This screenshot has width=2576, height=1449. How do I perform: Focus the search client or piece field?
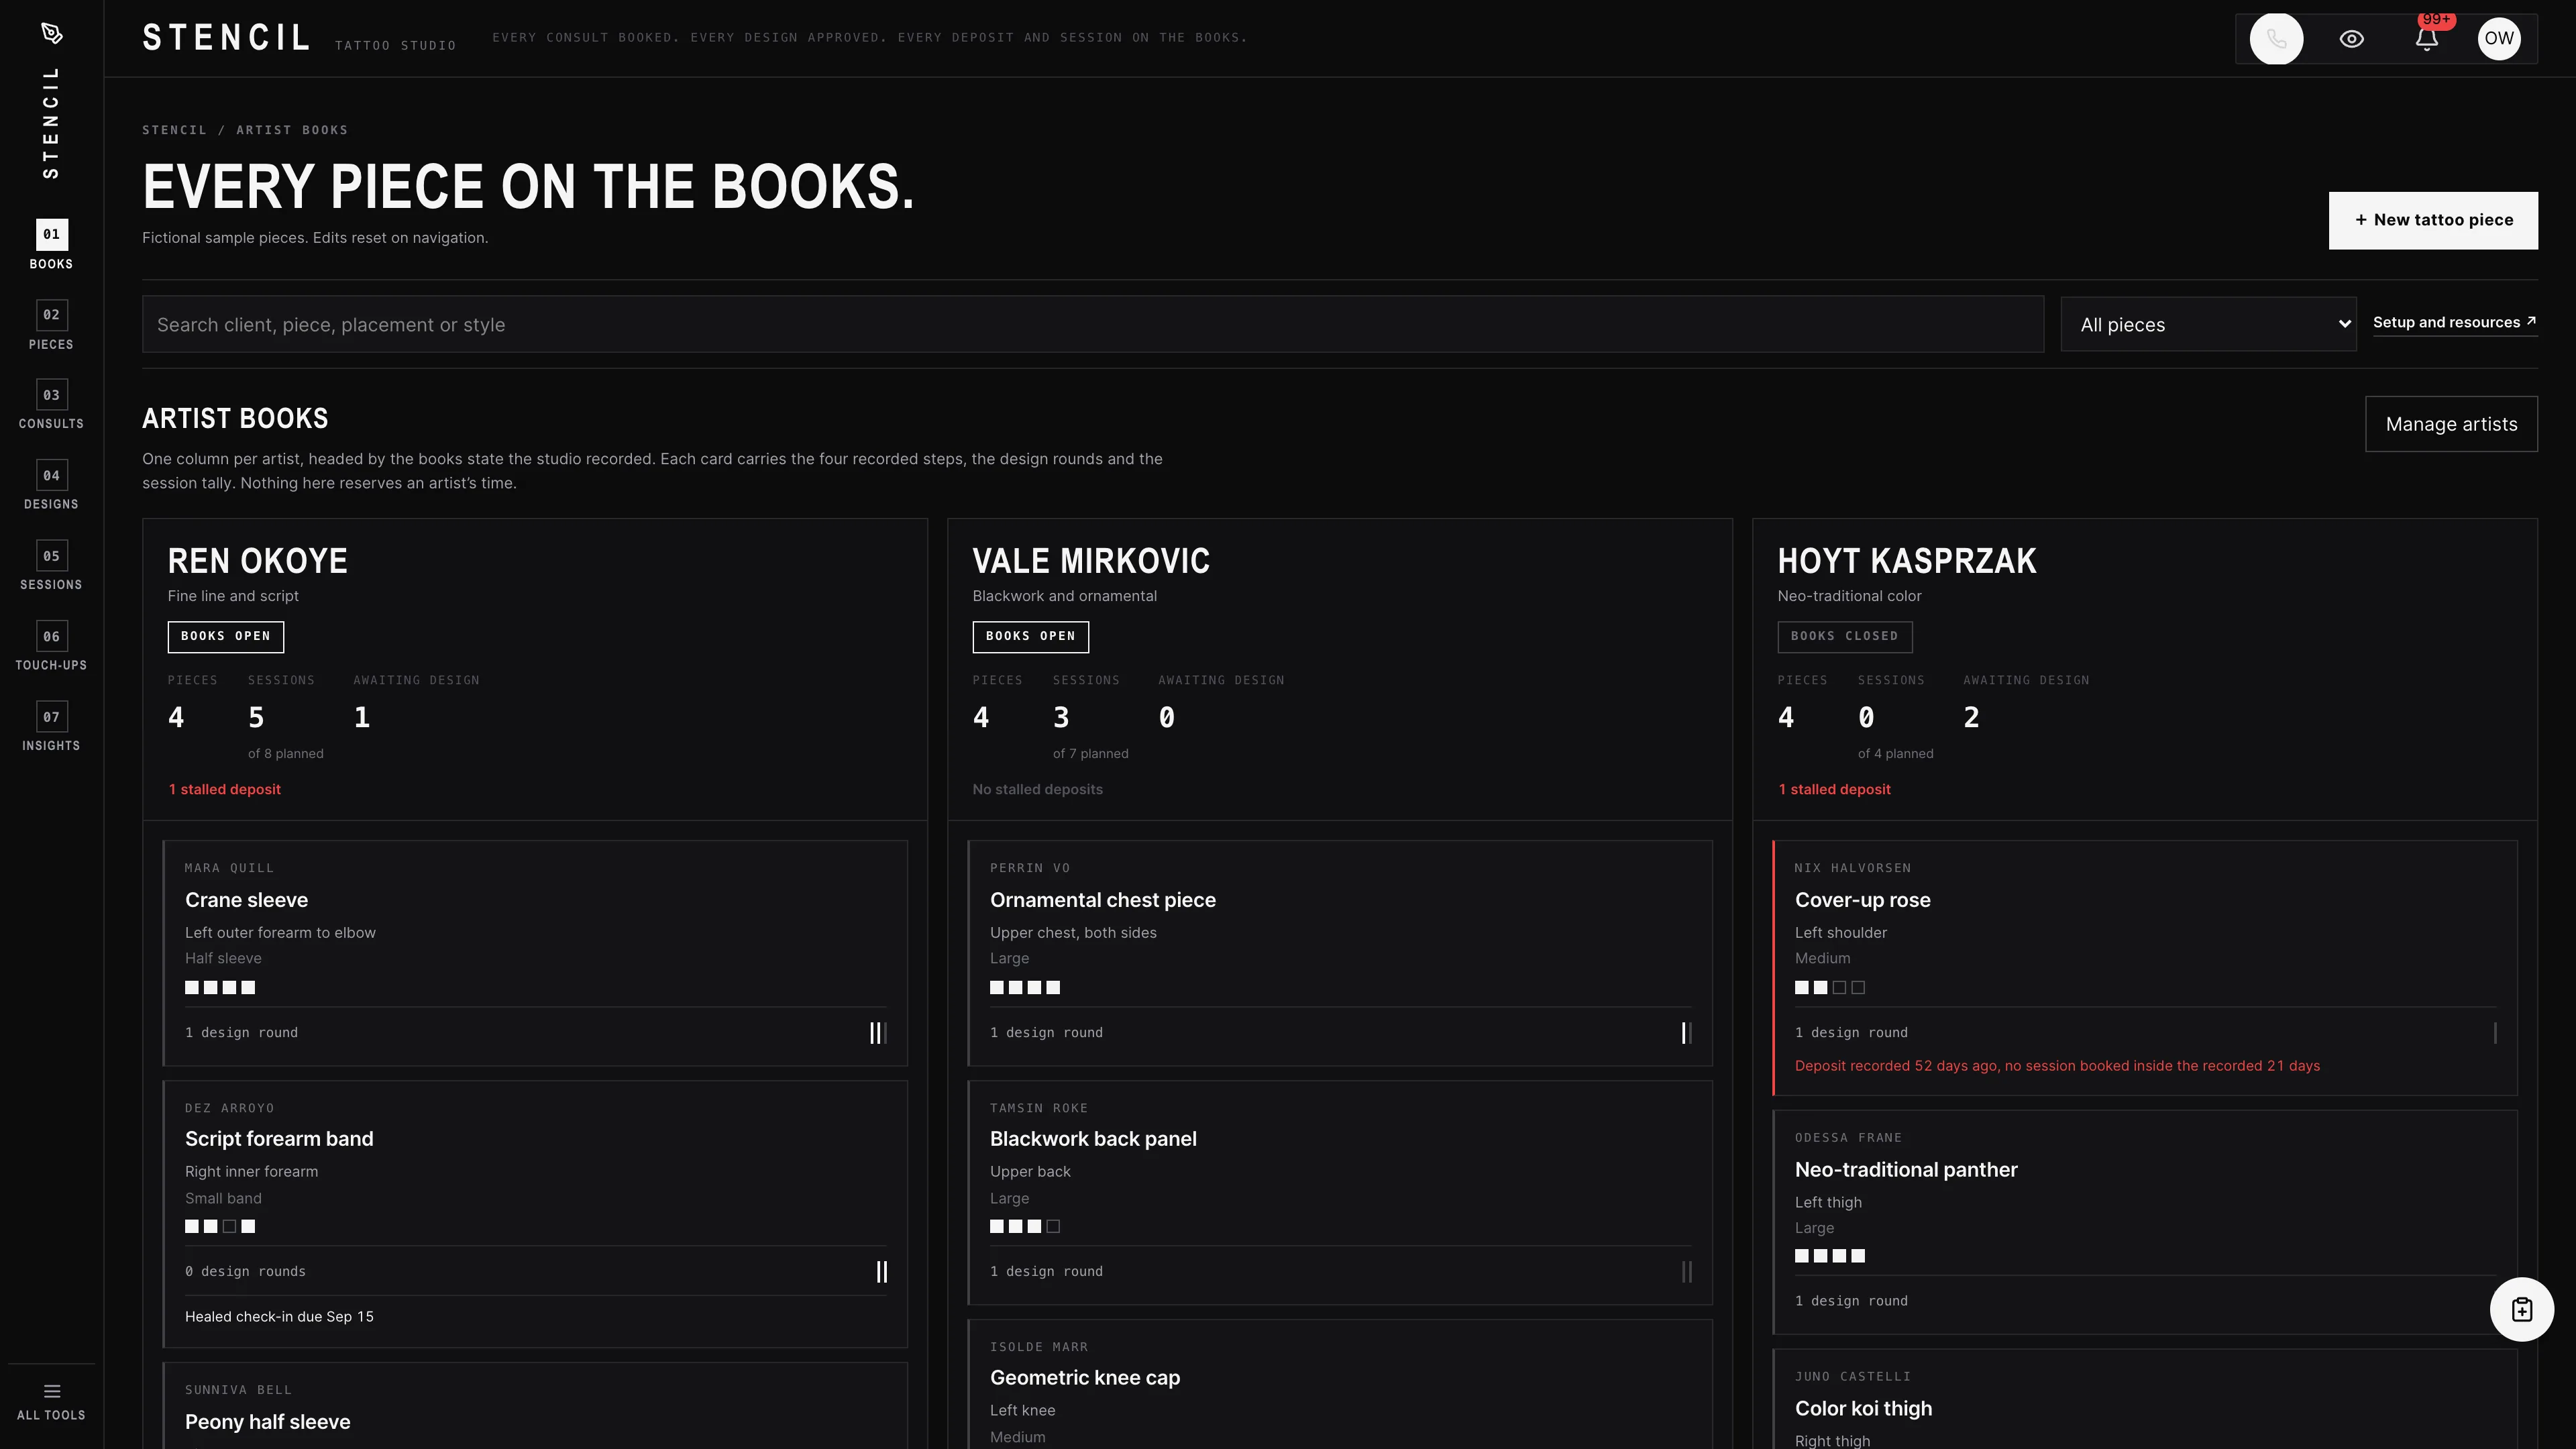click(x=1092, y=324)
